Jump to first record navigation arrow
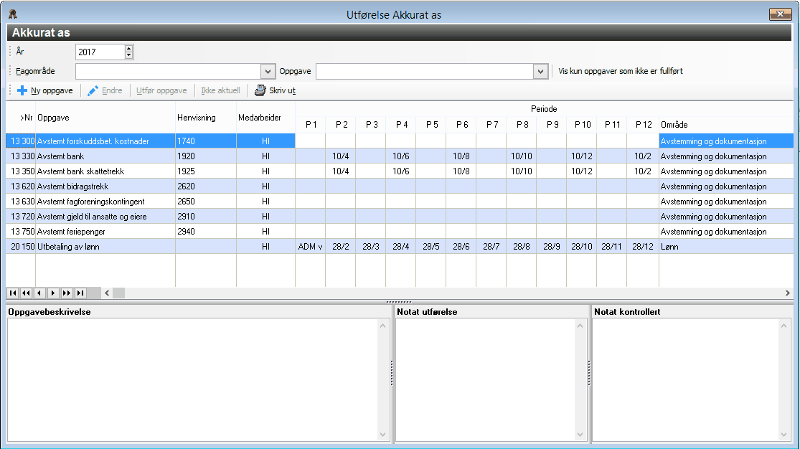This screenshot has width=800, height=449. point(13,293)
